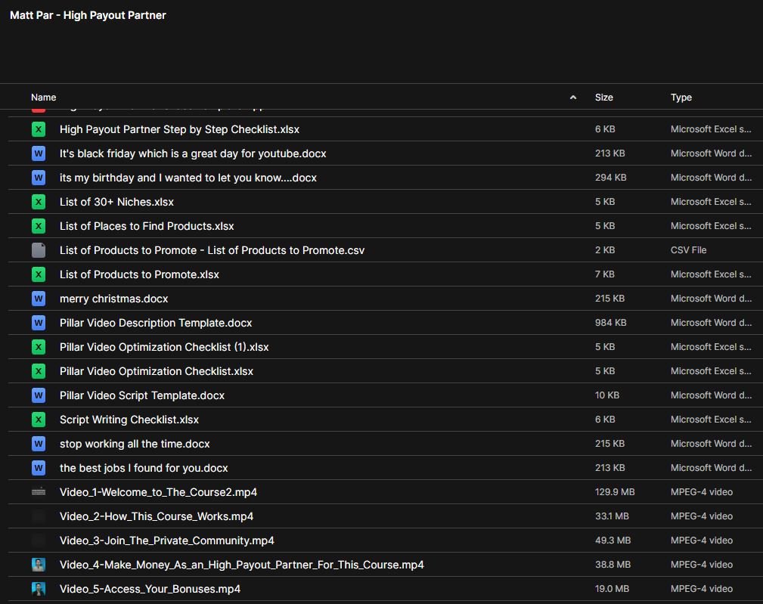
Task: Click thumbnail of Video_5 Access Your Bonuses
Action: (x=39, y=589)
